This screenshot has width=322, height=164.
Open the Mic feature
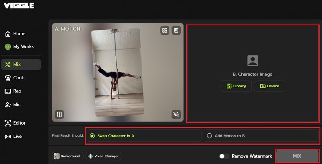(x=13, y=104)
